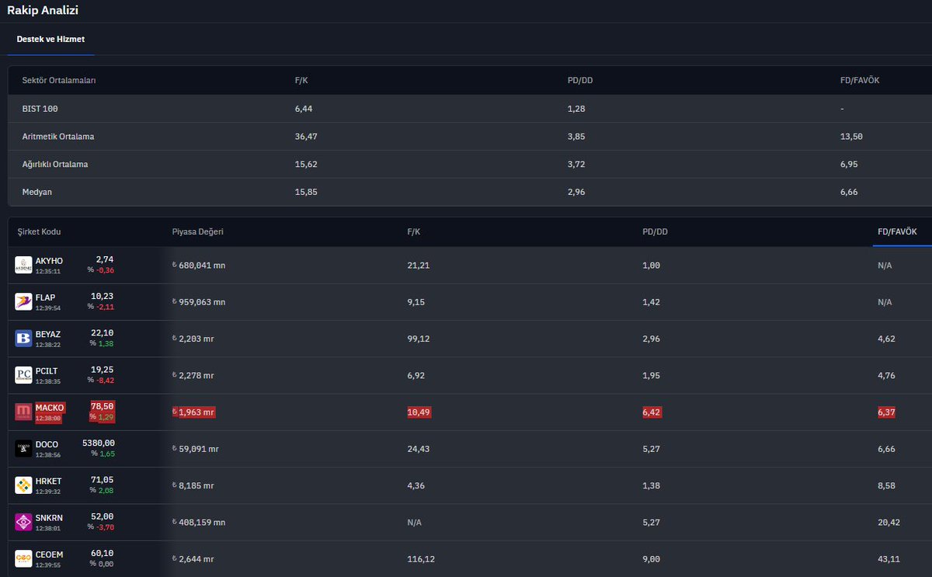Open the PCILT ticker link
Image resolution: width=932 pixels, height=577 pixels.
[x=47, y=371]
